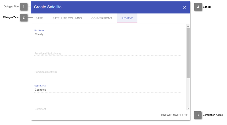Image resolution: width=227 pixels, height=125 pixels.
Task: Click the Hub Name field containing County
Action: pyautogui.click(x=108, y=34)
